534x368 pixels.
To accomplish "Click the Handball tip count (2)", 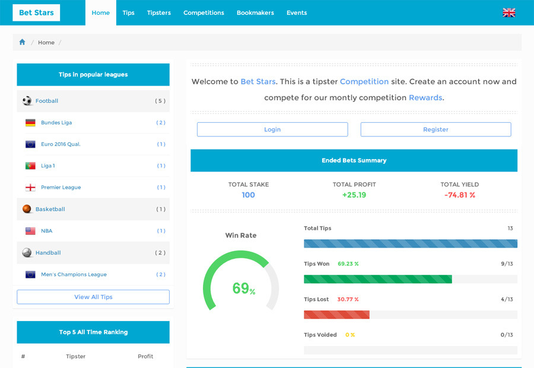I will coord(160,253).
